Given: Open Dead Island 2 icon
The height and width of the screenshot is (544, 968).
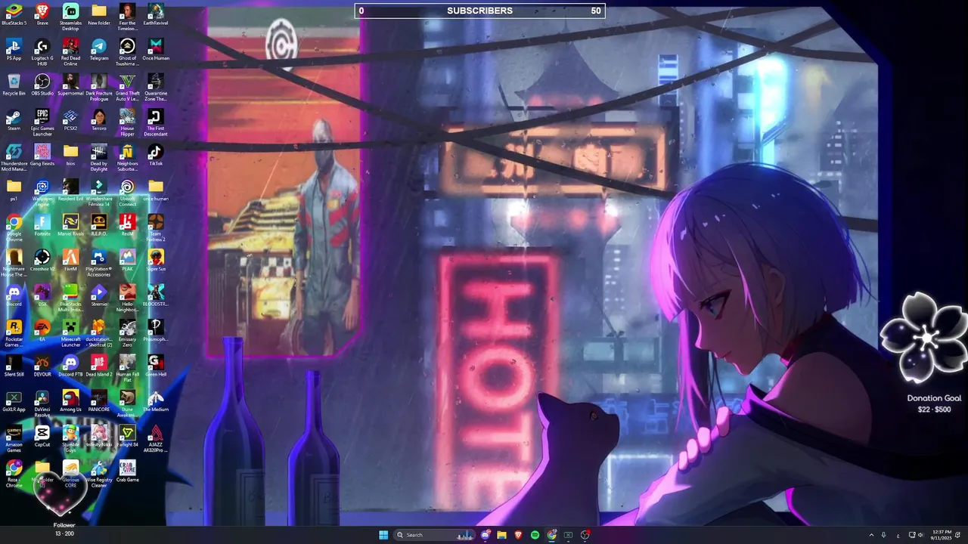Looking at the screenshot, I should (99, 362).
